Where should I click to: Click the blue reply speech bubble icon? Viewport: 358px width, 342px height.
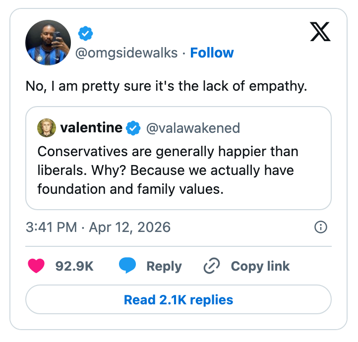pos(127,266)
